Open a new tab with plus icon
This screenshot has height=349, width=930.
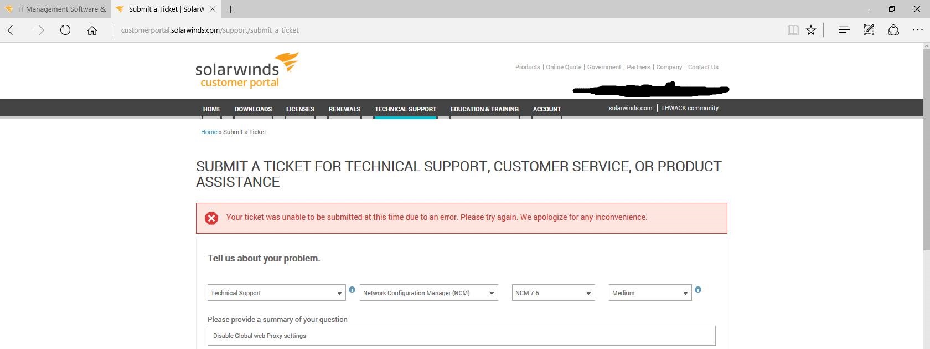pyautogui.click(x=231, y=9)
